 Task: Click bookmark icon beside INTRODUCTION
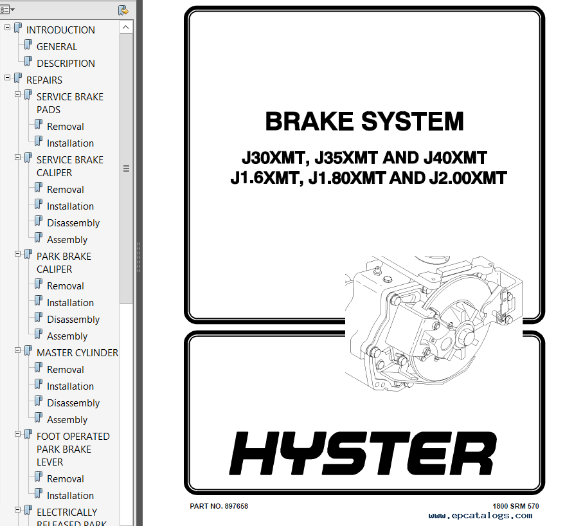[x=17, y=28]
